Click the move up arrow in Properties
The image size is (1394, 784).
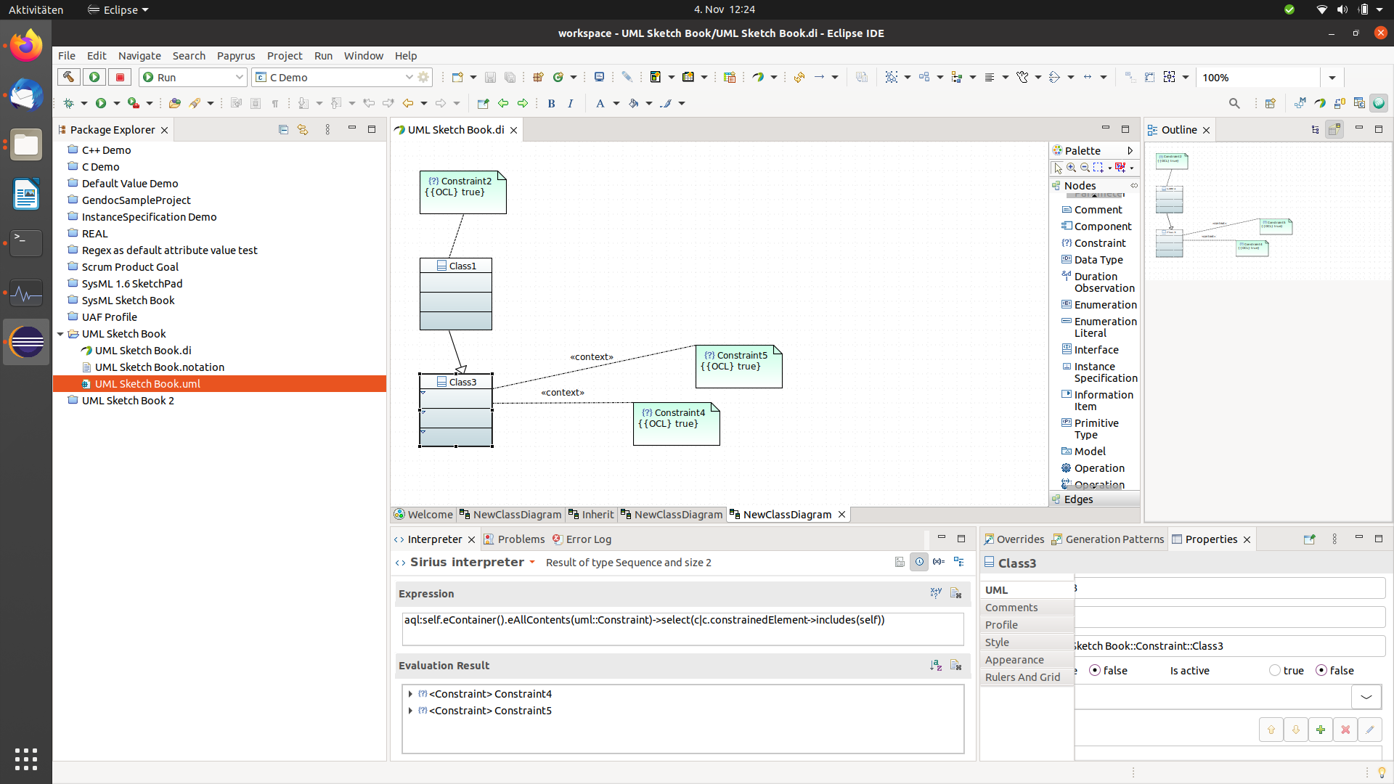coord(1271,730)
